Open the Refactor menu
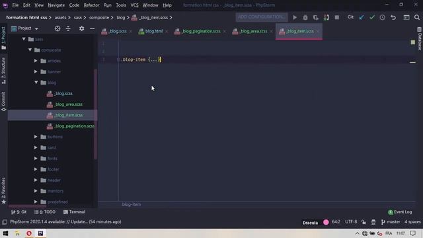This screenshot has height=238, width=423. (91, 5)
